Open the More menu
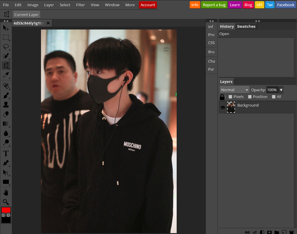 [130, 5]
